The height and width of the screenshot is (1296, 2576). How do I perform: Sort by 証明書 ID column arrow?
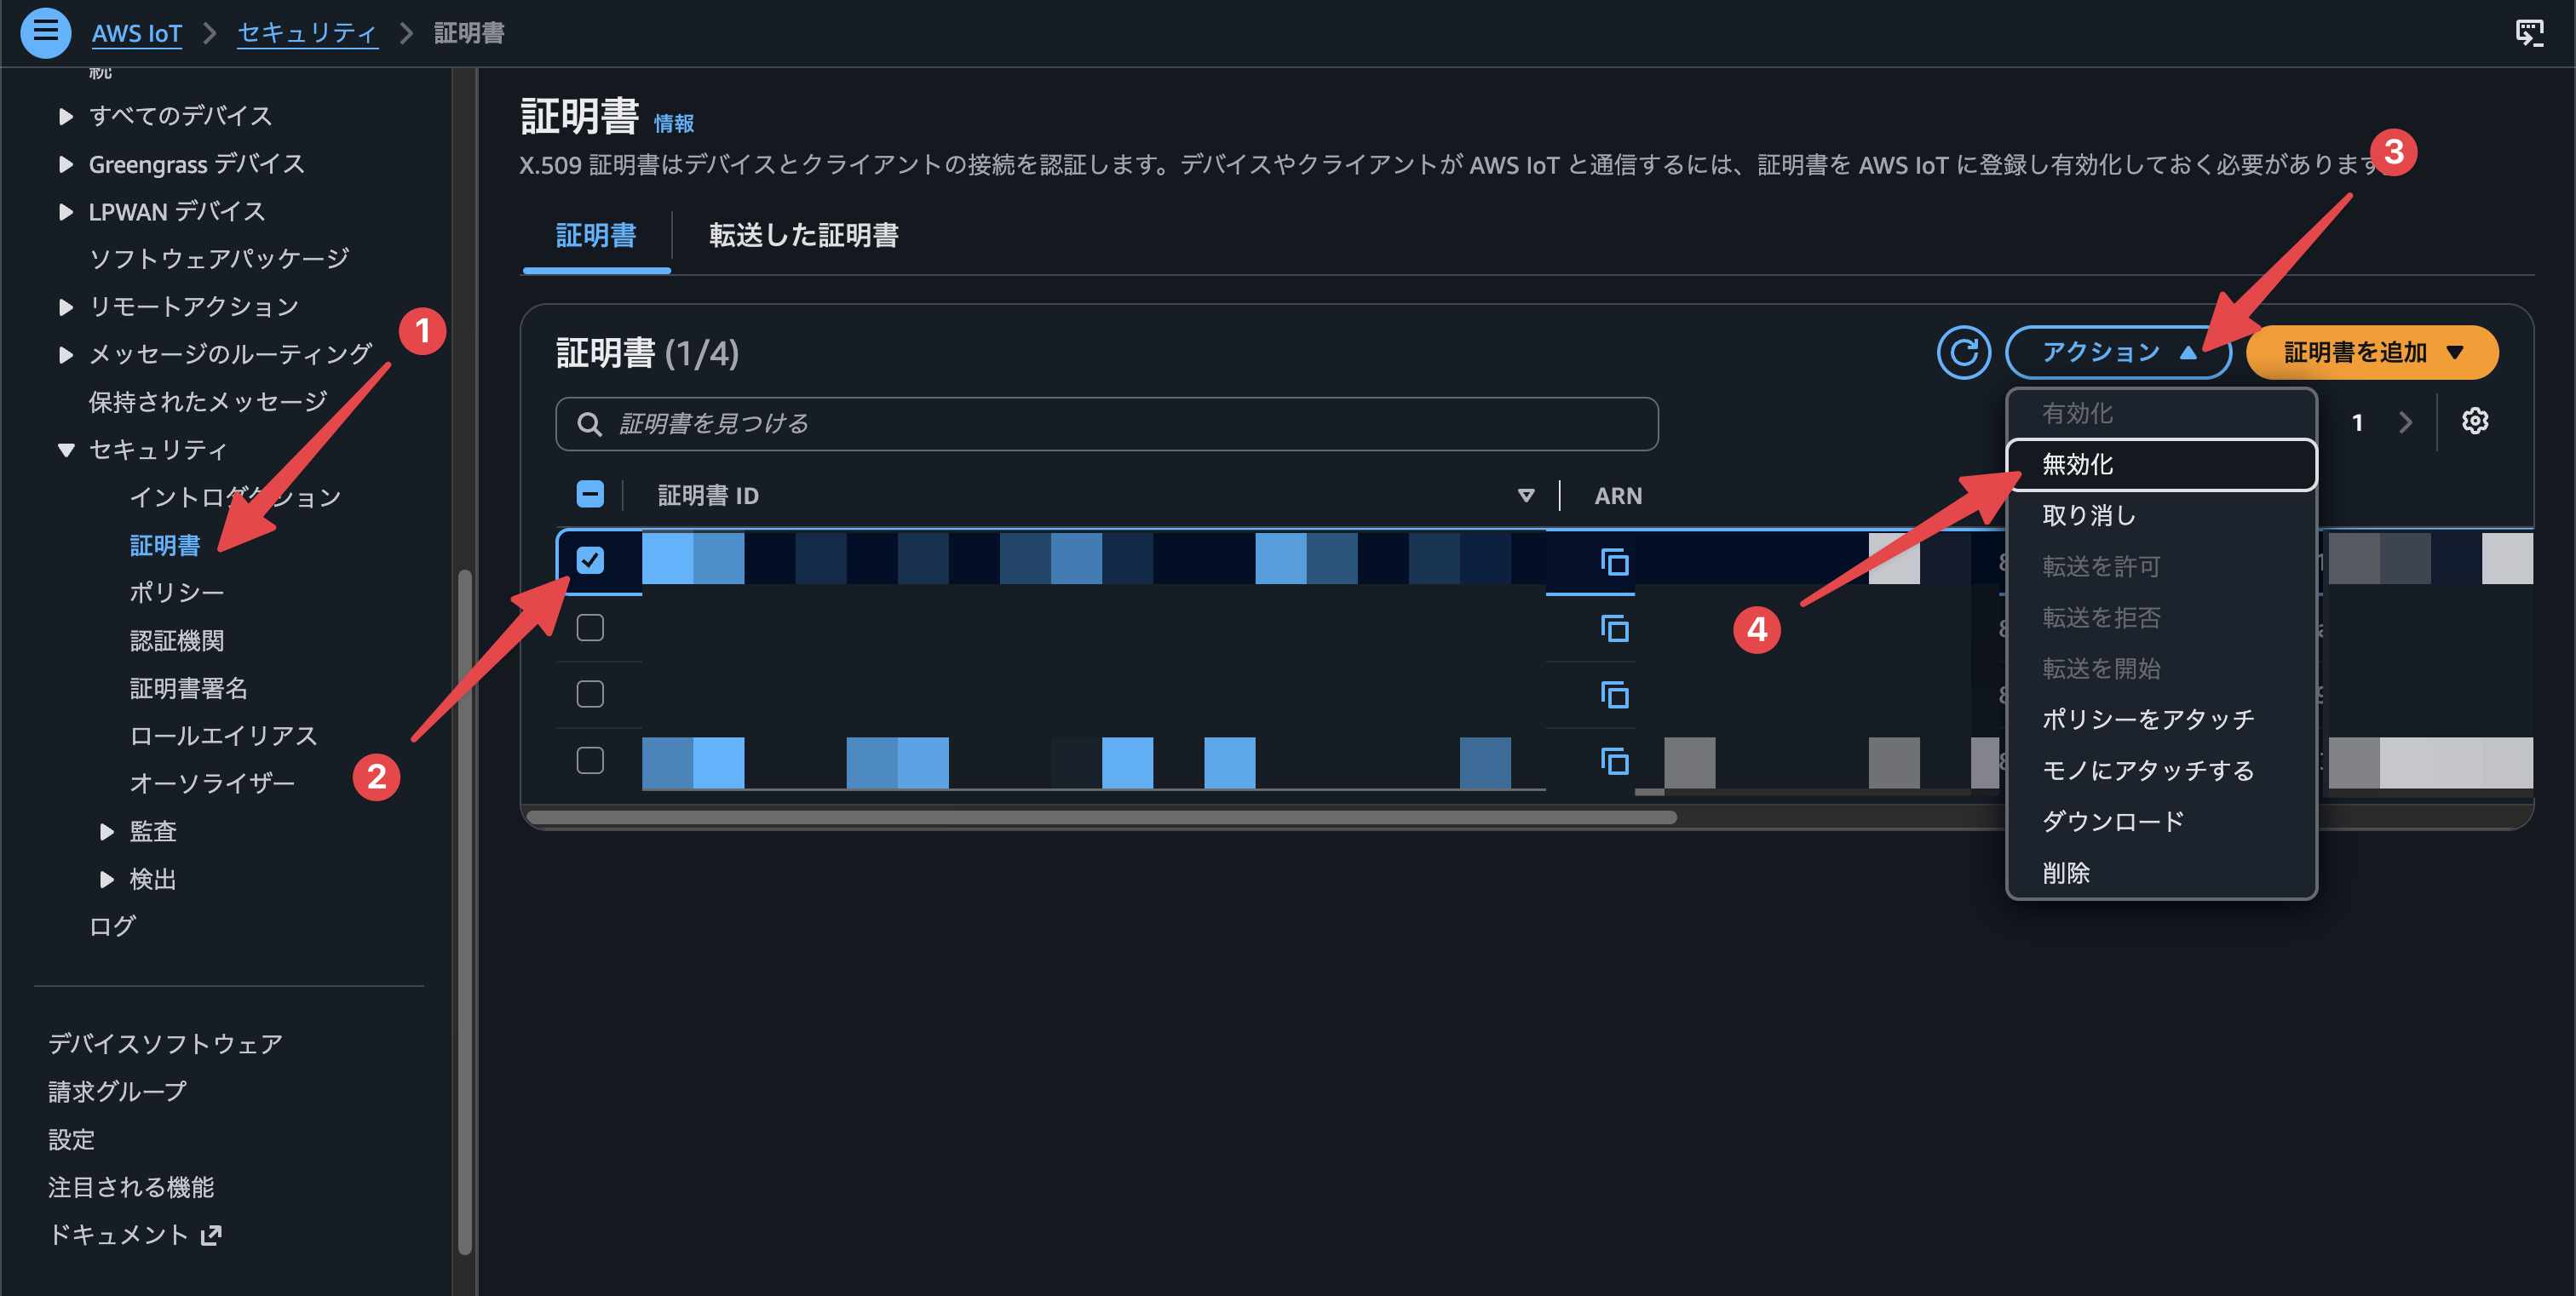point(1526,496)
